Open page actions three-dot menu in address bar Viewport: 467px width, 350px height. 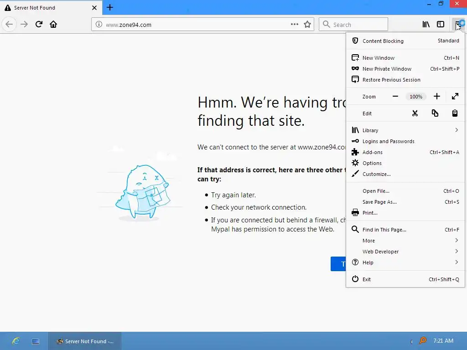click(294, 25)
